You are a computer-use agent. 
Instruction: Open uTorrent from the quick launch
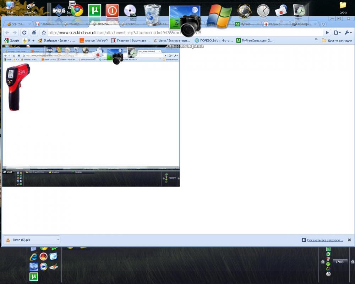34,277
